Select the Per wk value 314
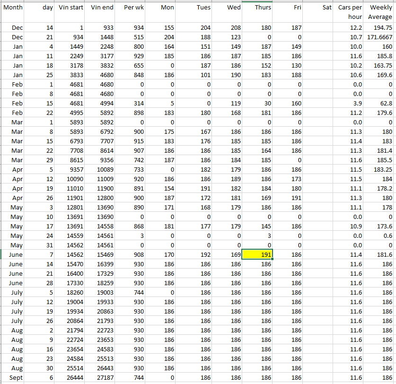Viewport: 396px width, 384px height. pos(130,103)
